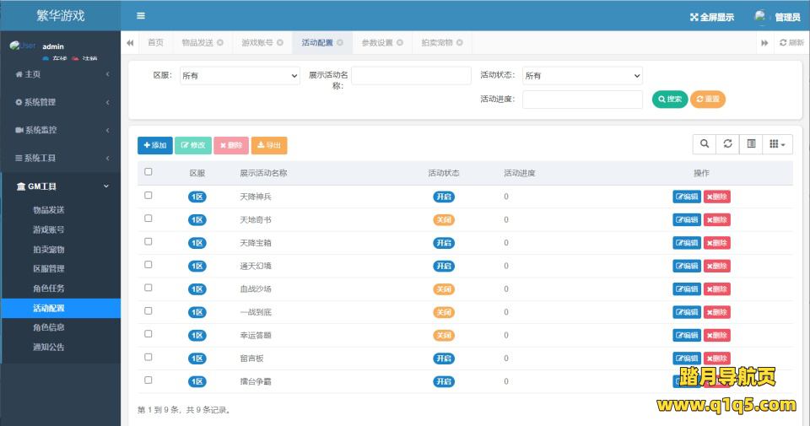This screenshot has height=426, width=810.
Task: Open the 区服 dropdown filter
Action: [240, 76]
